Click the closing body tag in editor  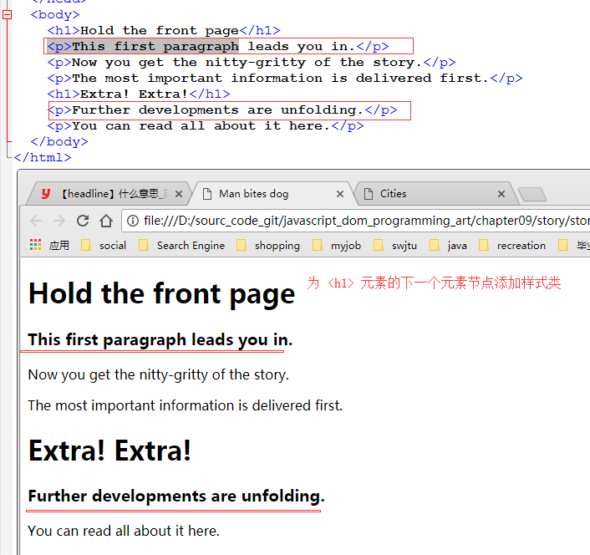point(59,142)
